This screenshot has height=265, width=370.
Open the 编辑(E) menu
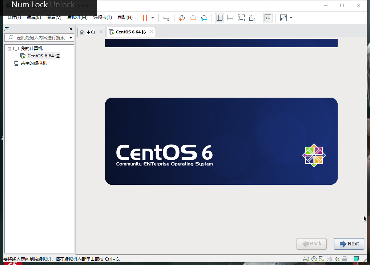click(x=34, y=17)
